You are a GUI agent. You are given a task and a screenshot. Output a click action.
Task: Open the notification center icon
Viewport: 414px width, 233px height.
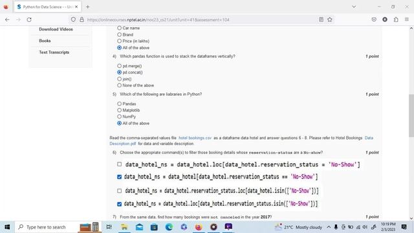pos(404,227)
